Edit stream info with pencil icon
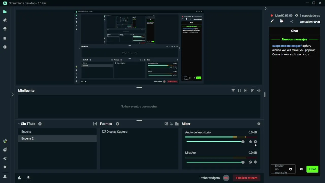This screenshot has height=183, width=325. pos(272,21)
